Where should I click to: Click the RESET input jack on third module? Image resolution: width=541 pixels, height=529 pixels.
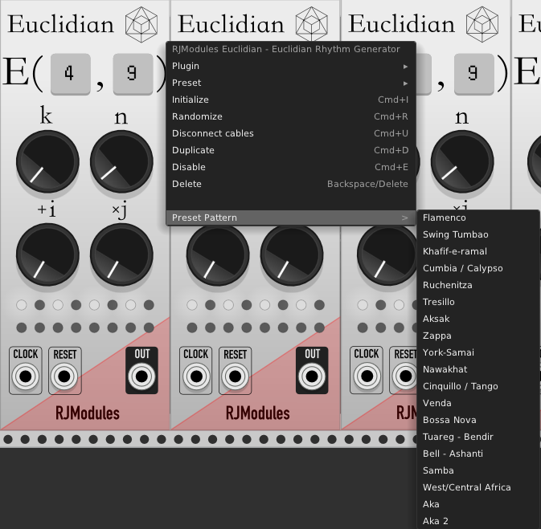click(404, 376)
